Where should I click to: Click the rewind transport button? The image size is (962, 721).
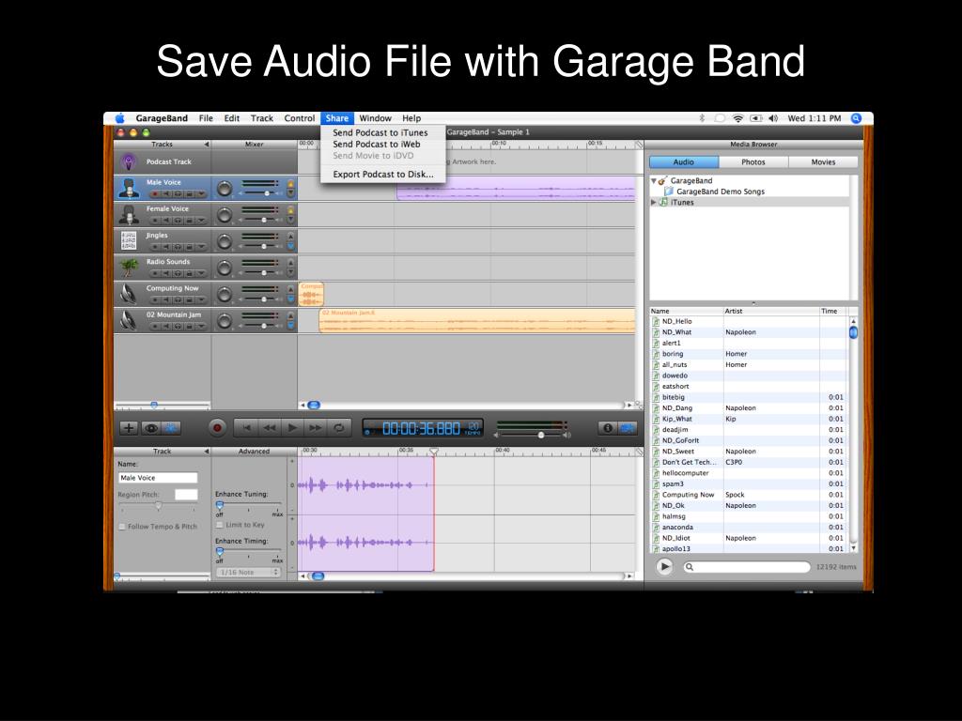(270, 428)
